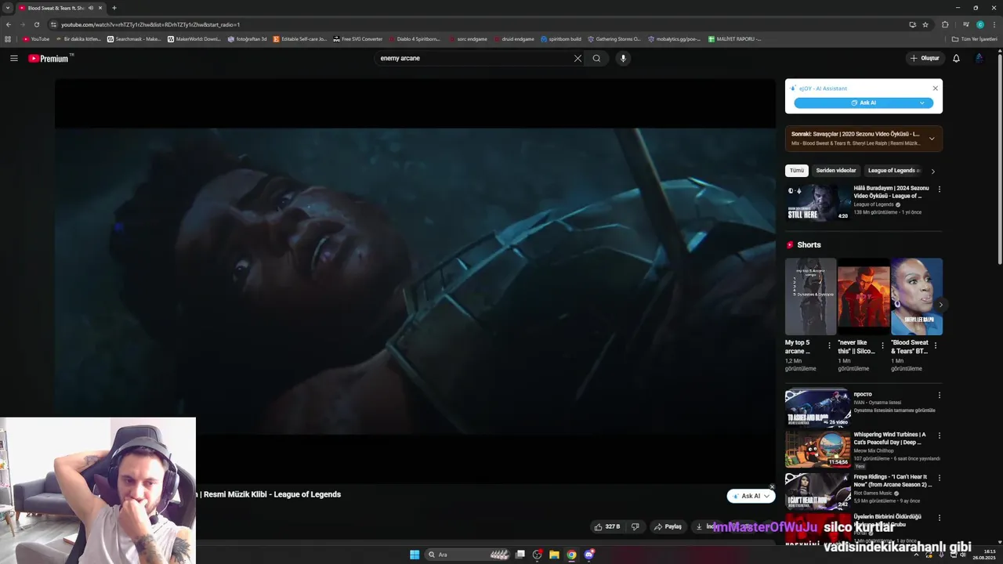The image size is (1003, 564).
Task: Open a new browser tab
Action: click(x=114, y=8)
